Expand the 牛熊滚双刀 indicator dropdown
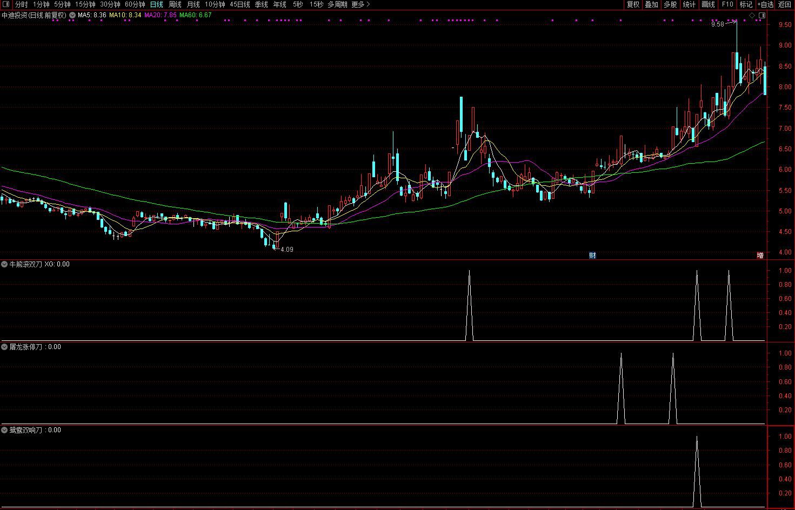Viewport: 795px width, 510px height. pos(4,264)
